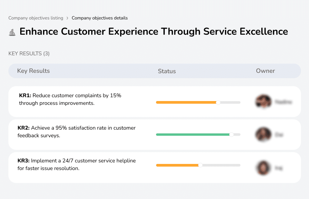Viewport: 309px width, 199px height.
Task: Open KR1 Reduce customer complaints text
Action: click(x=70, y=99)
